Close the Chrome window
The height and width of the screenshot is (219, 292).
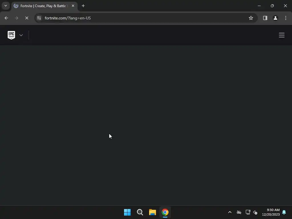(x=285, y=6)
